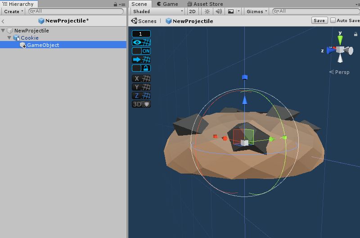Click scene gizmo lock icon
Image resolution: width=360 pixels, height=238 pixels.
click(355, 34)
